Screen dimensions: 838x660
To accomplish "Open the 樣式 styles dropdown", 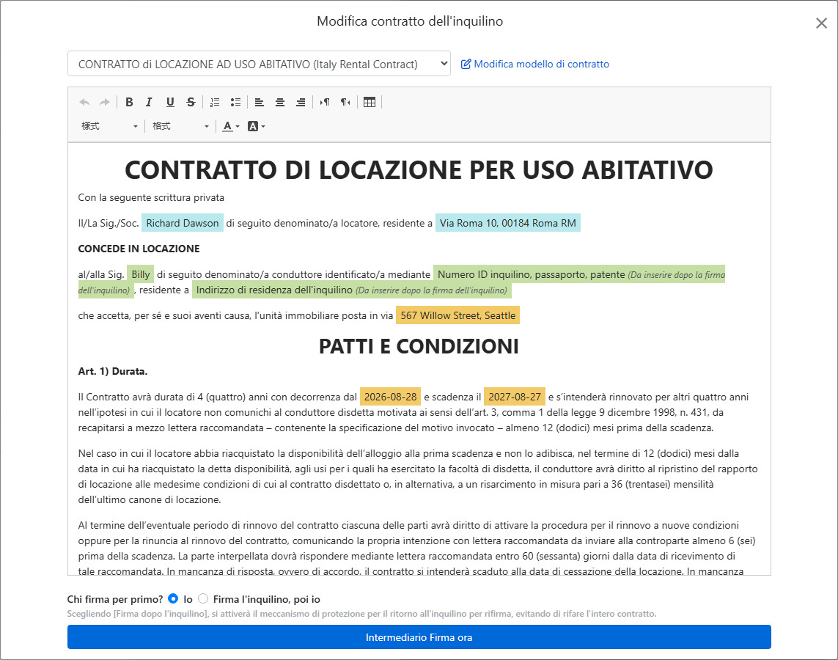I will point(109,126).
